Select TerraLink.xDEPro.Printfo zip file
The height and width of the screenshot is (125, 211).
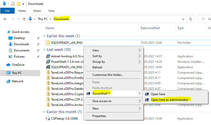click(67, 78)
